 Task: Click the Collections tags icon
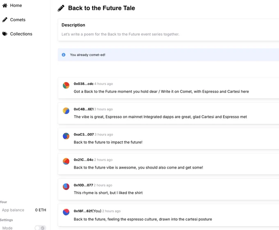click(5, 34)
